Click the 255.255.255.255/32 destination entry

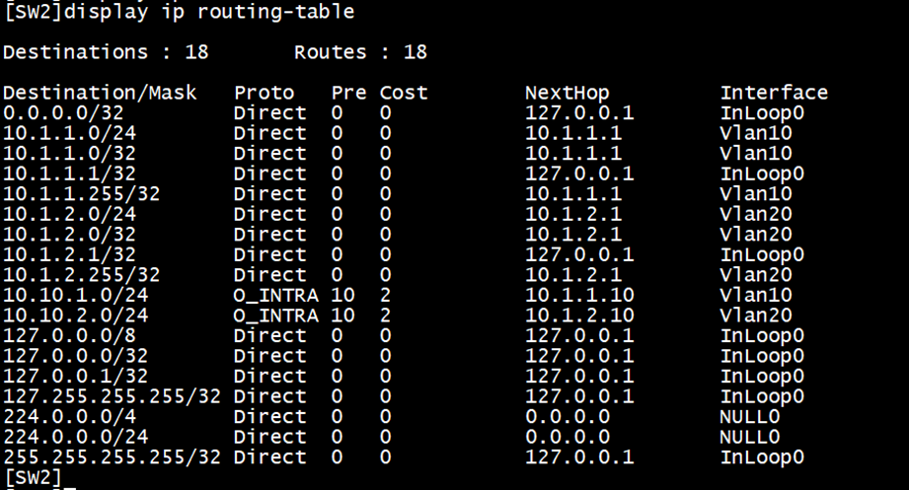tap(112, 456)
